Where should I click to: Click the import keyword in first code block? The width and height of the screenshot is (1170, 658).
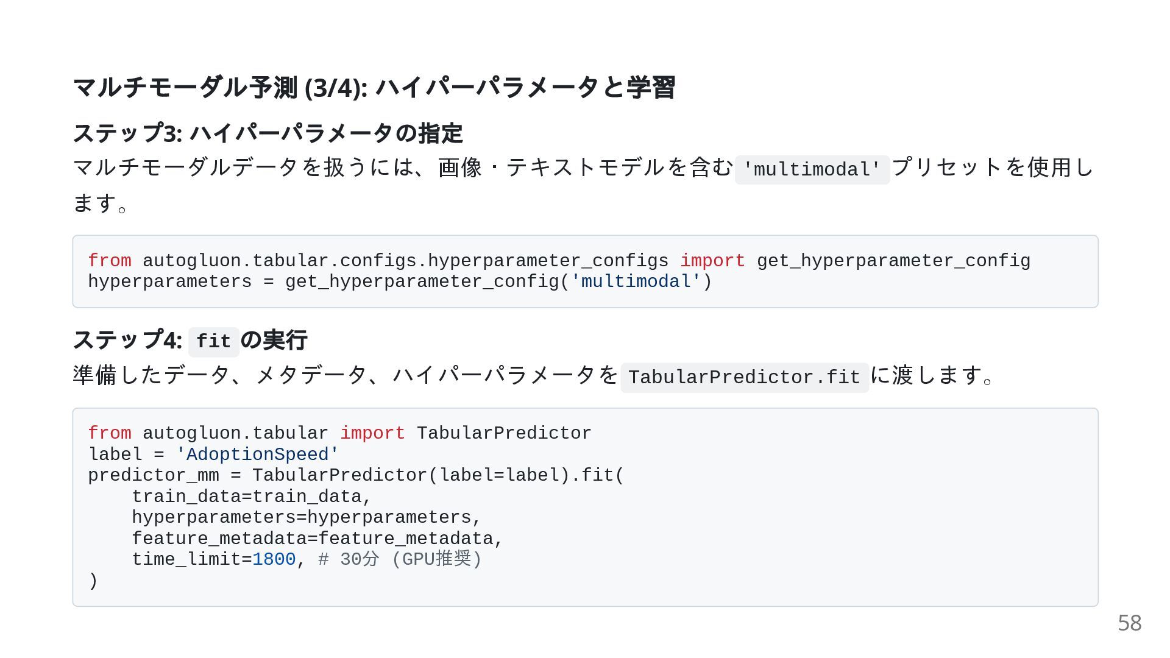tap(712, 261)
